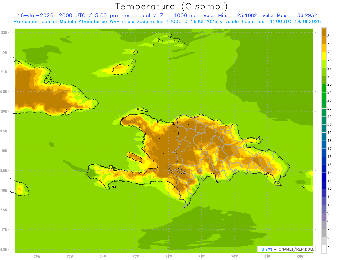Click longitude axis label "70W"
This screenshot has height=260, width=337.
coord(234,256)
